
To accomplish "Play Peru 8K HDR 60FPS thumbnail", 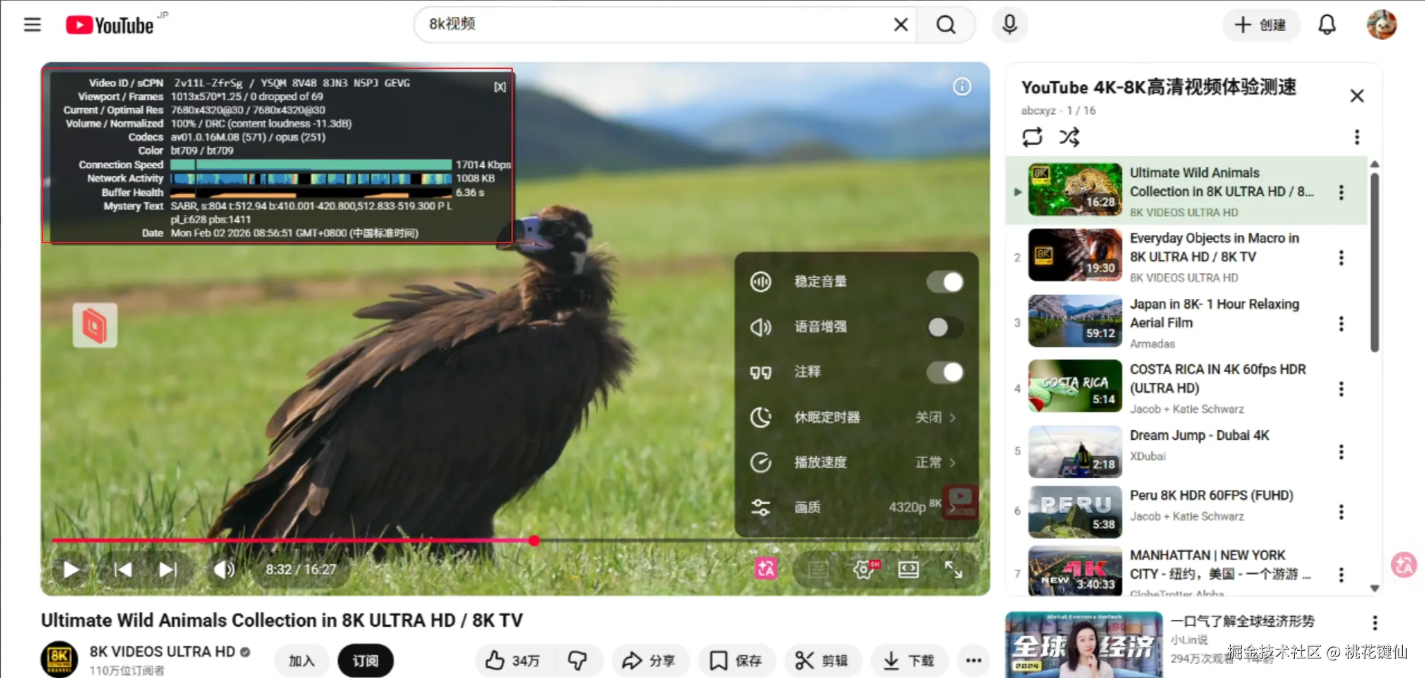I will point(1075,512).
